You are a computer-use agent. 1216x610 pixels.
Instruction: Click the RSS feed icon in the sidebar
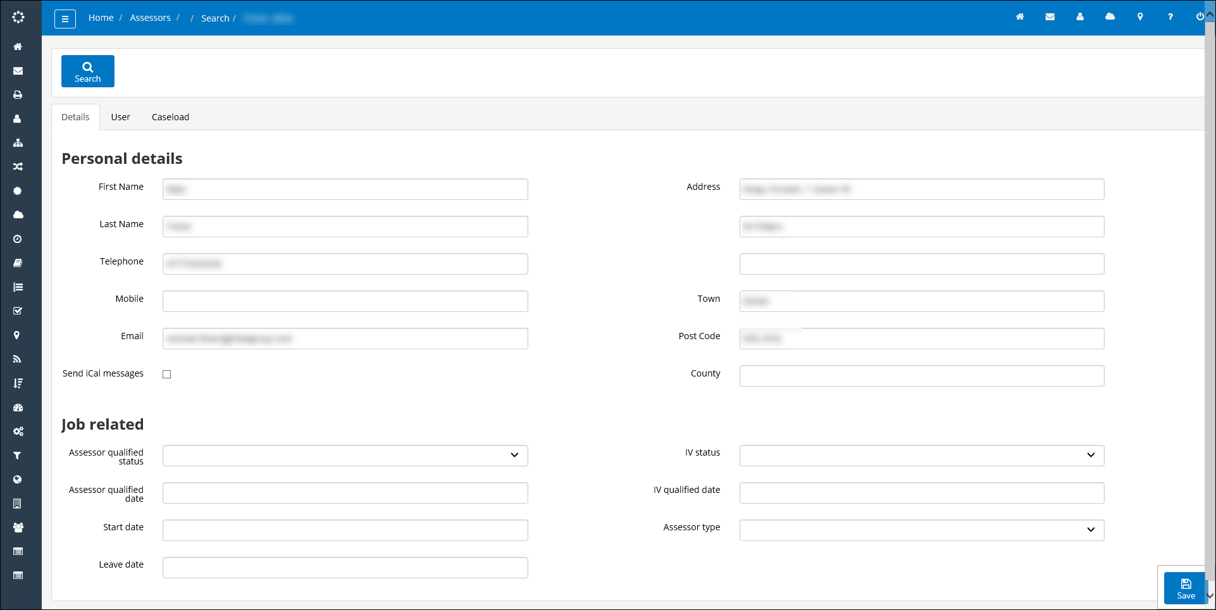click(17, 359)
